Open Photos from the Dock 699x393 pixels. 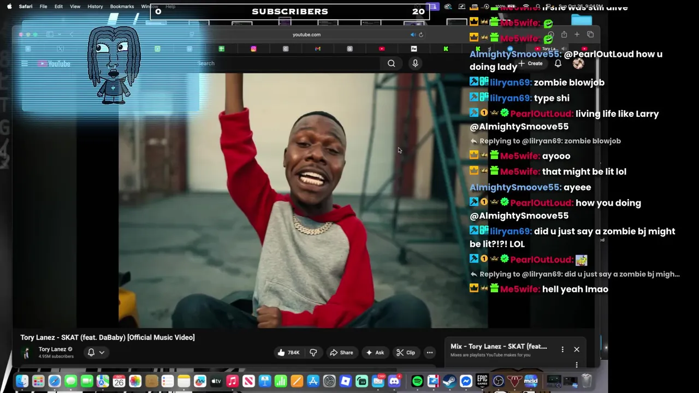coord(135,381)
